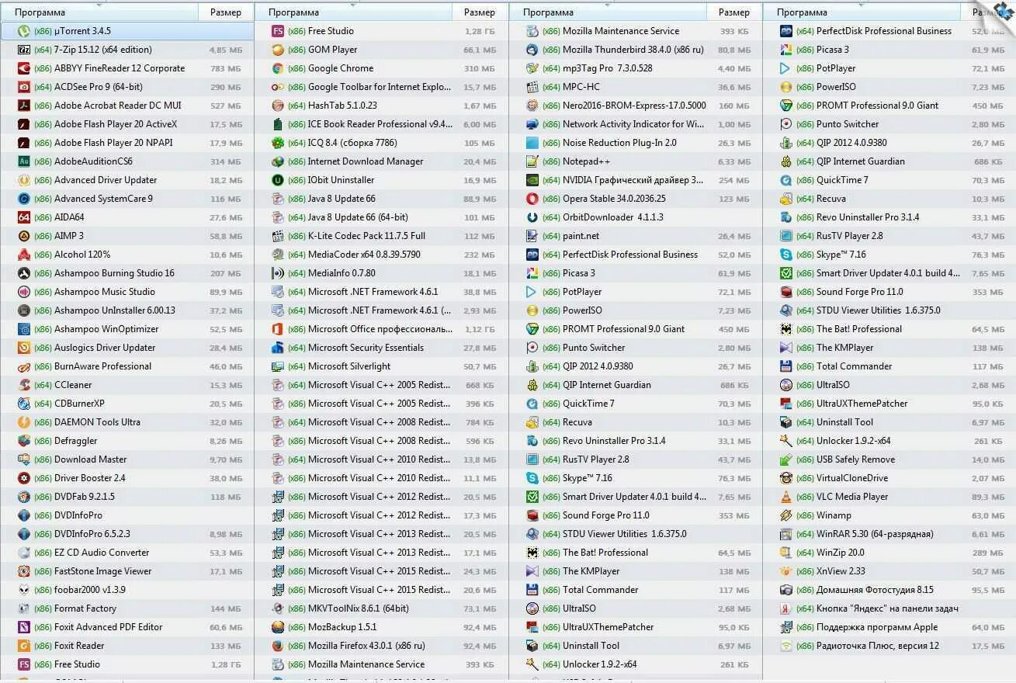Click the Foxit Reader orange icon
Viewport: 1016px width, 683px height.
point(24,646)
